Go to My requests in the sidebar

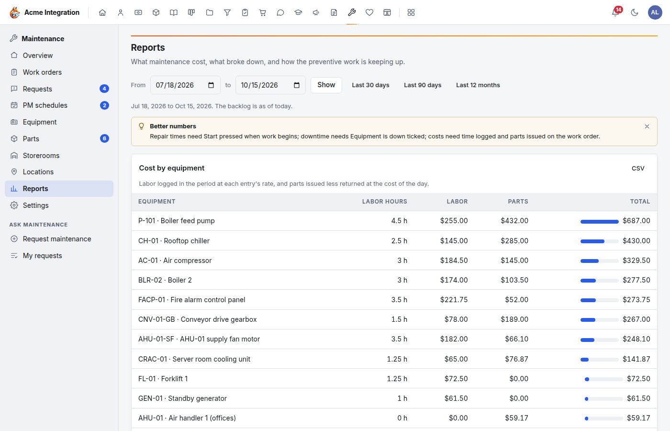(59, 256)
